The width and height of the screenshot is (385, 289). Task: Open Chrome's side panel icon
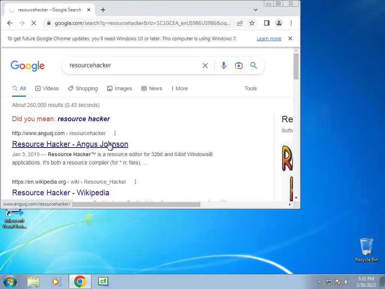tap(267, 23)
